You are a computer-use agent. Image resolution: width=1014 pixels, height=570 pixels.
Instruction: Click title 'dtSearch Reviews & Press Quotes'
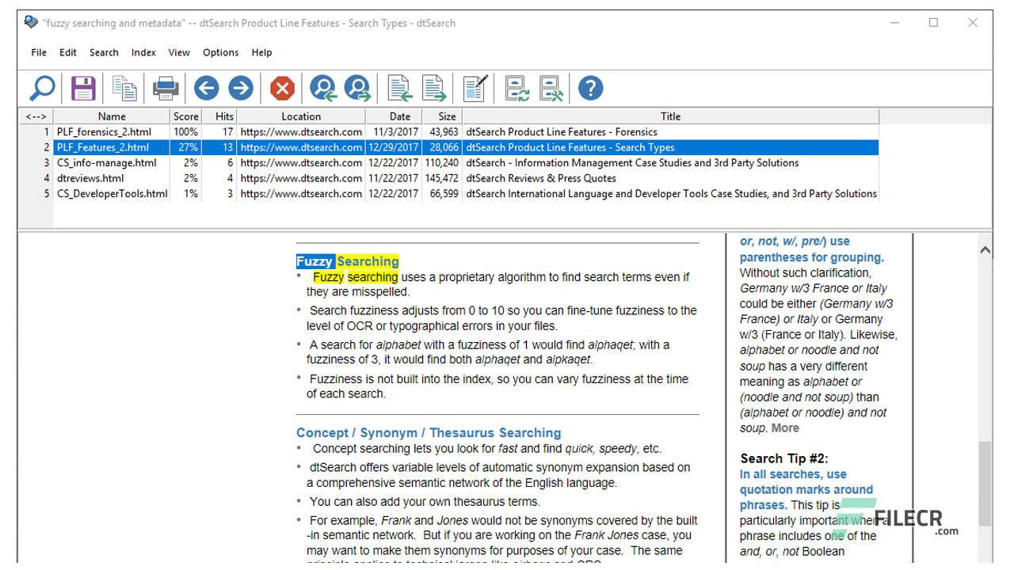[x=541, y=178]
